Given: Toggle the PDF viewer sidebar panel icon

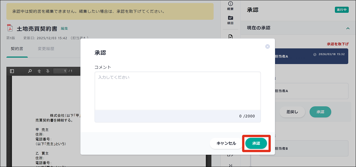Looking at the screenshot, I should click(x=12, y=71).
